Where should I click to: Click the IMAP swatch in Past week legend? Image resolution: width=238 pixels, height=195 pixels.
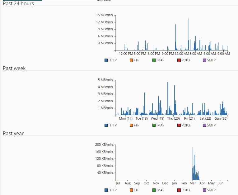pyautogui.click(x=154, y=125)
